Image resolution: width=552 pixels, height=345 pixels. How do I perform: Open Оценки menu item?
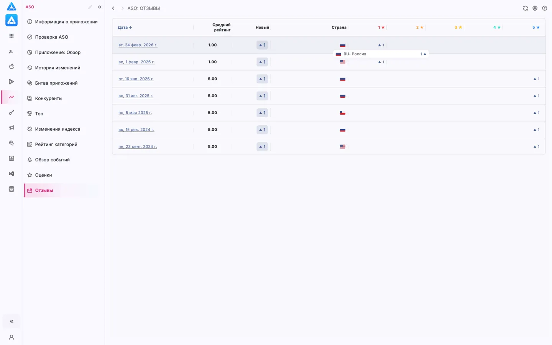click(x=62, y=175)
